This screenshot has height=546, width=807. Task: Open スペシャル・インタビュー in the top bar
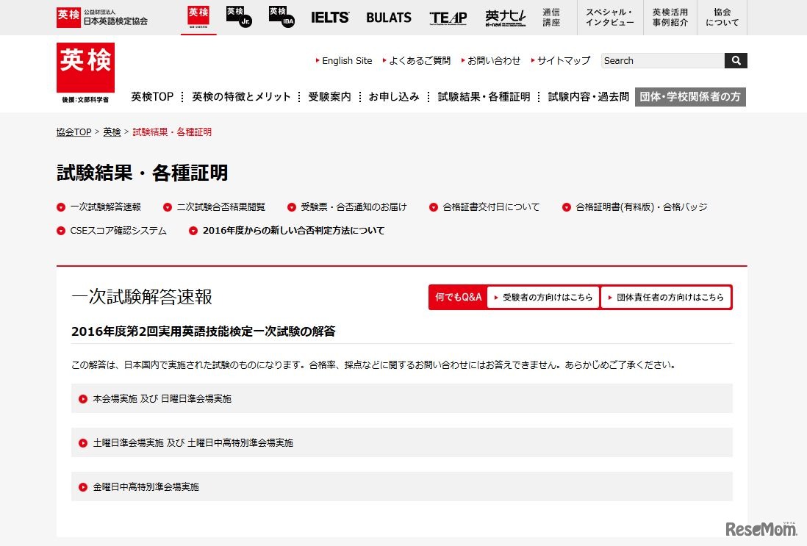coord(610,18)
